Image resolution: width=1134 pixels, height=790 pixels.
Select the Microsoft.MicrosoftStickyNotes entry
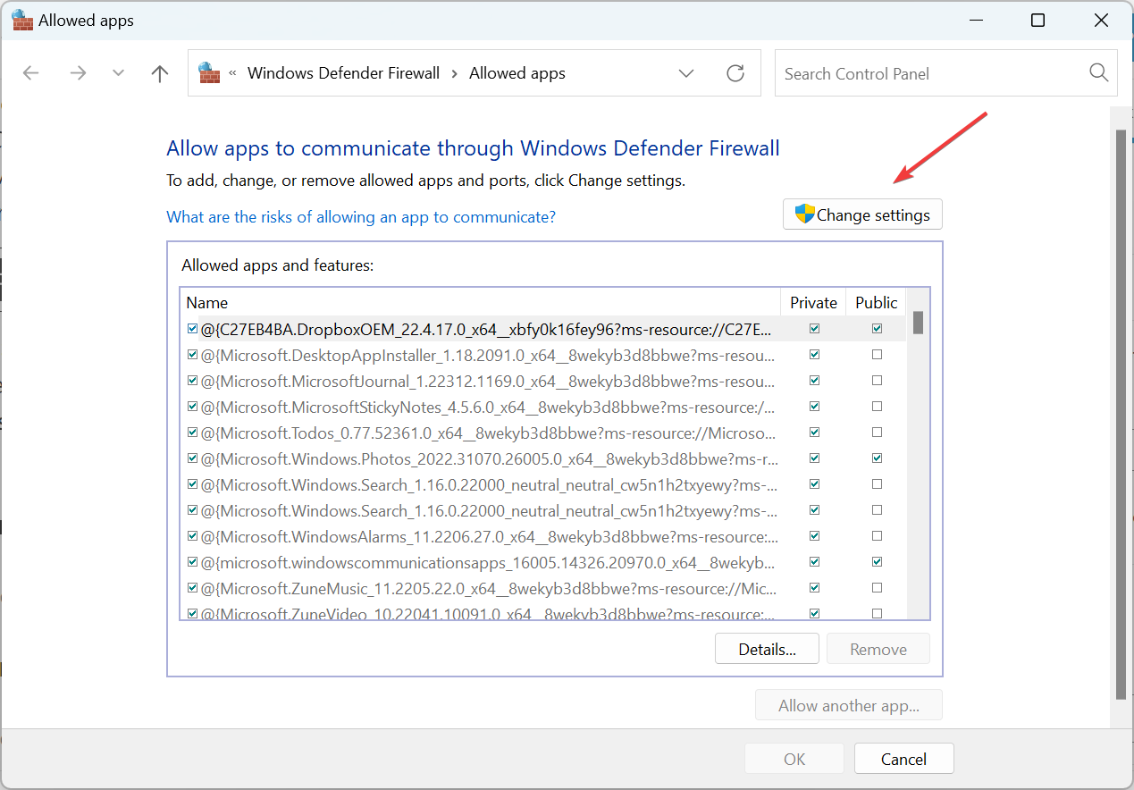[489, 407]
